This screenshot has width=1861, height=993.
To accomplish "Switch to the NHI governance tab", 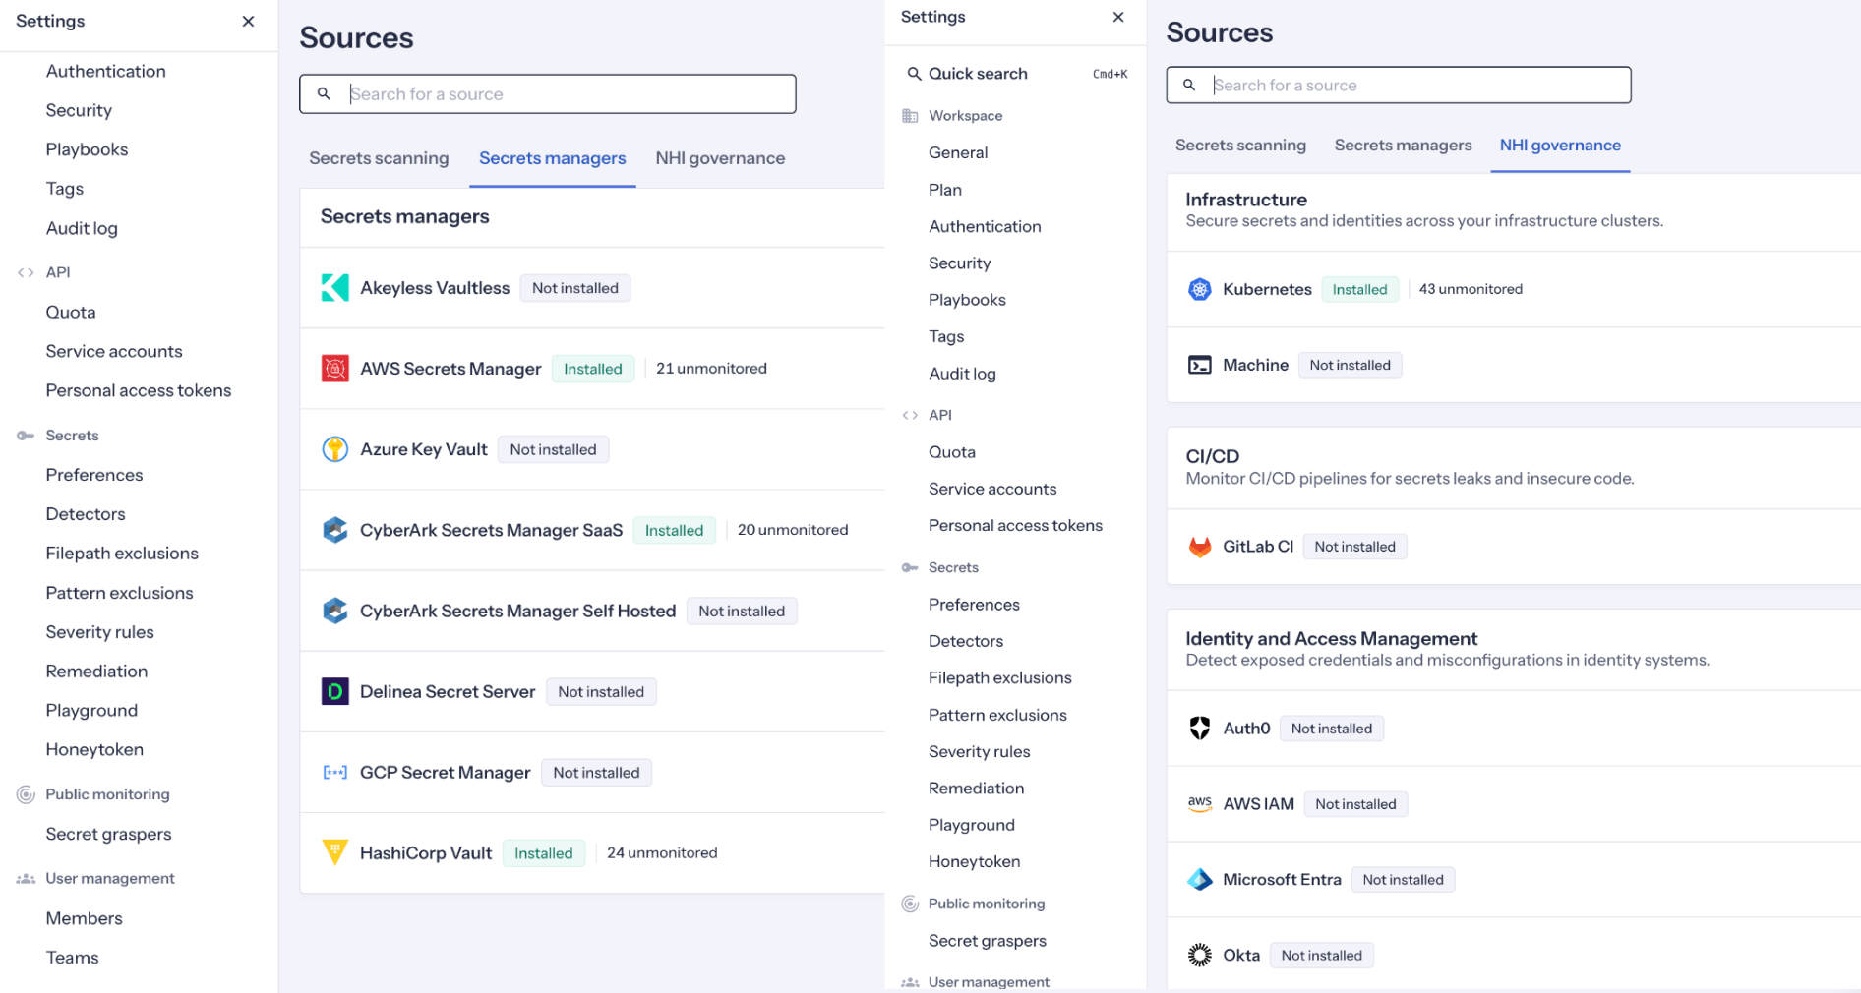I will click(1559, 145).
